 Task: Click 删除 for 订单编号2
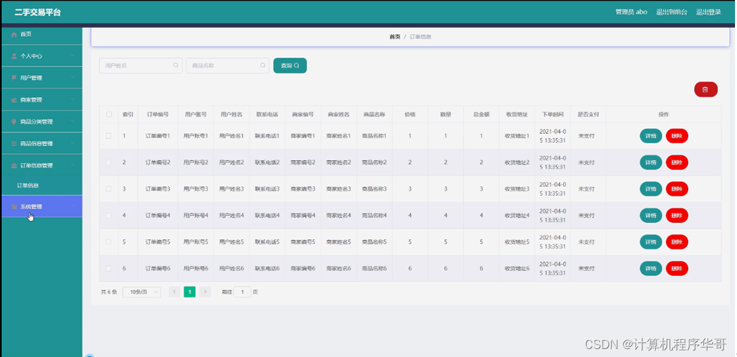677,163
